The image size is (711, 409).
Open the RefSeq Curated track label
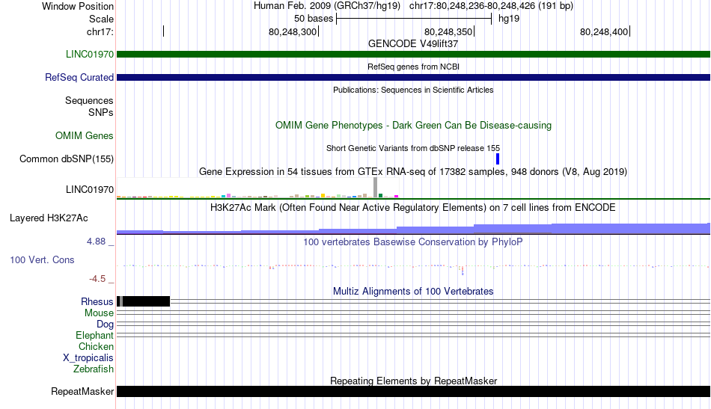[x=79, y=78]
